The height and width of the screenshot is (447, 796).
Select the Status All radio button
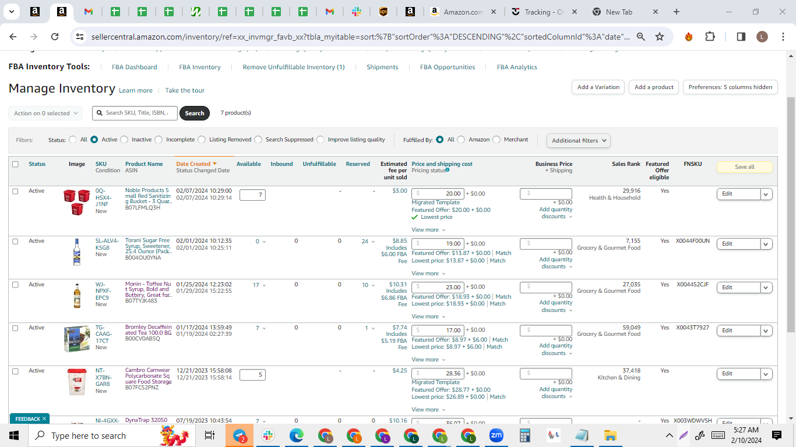coord(73,140)
